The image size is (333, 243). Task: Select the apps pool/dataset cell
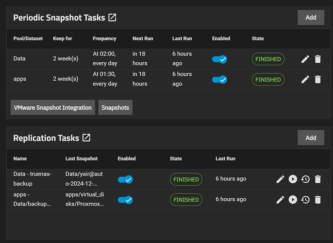[x=20, y=79]
